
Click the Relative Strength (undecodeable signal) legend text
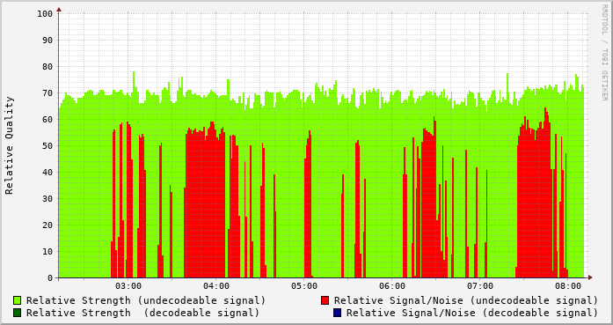tap(146, 300)
